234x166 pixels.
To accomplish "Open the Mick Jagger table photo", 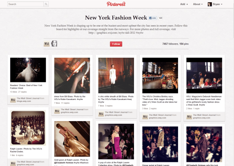I will click(x=204, y=75).
